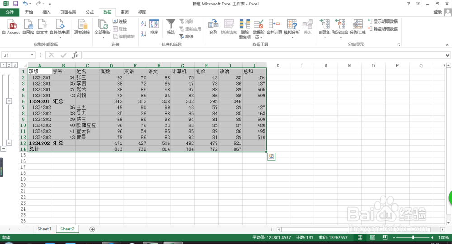Select the Sheet2 tab
This screenshot has height=244, width=452.
[67, 229]
